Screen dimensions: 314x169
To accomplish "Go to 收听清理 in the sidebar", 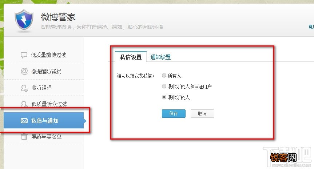I will pos(44,88).
